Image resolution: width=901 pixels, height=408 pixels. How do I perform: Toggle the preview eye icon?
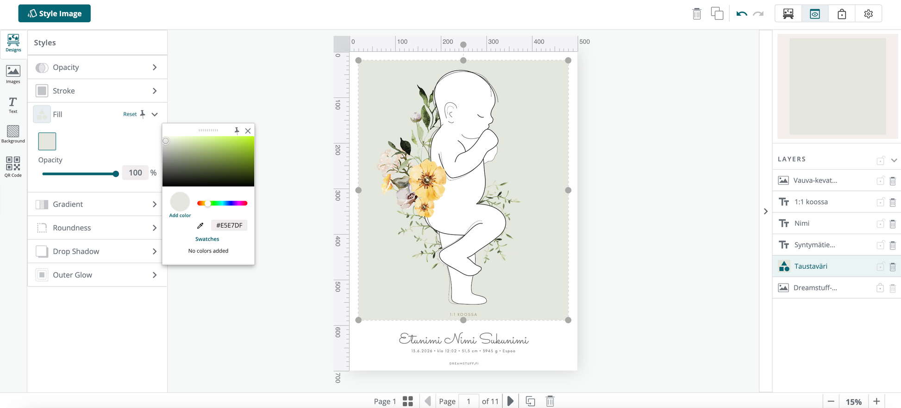click(x=815, y=14)
